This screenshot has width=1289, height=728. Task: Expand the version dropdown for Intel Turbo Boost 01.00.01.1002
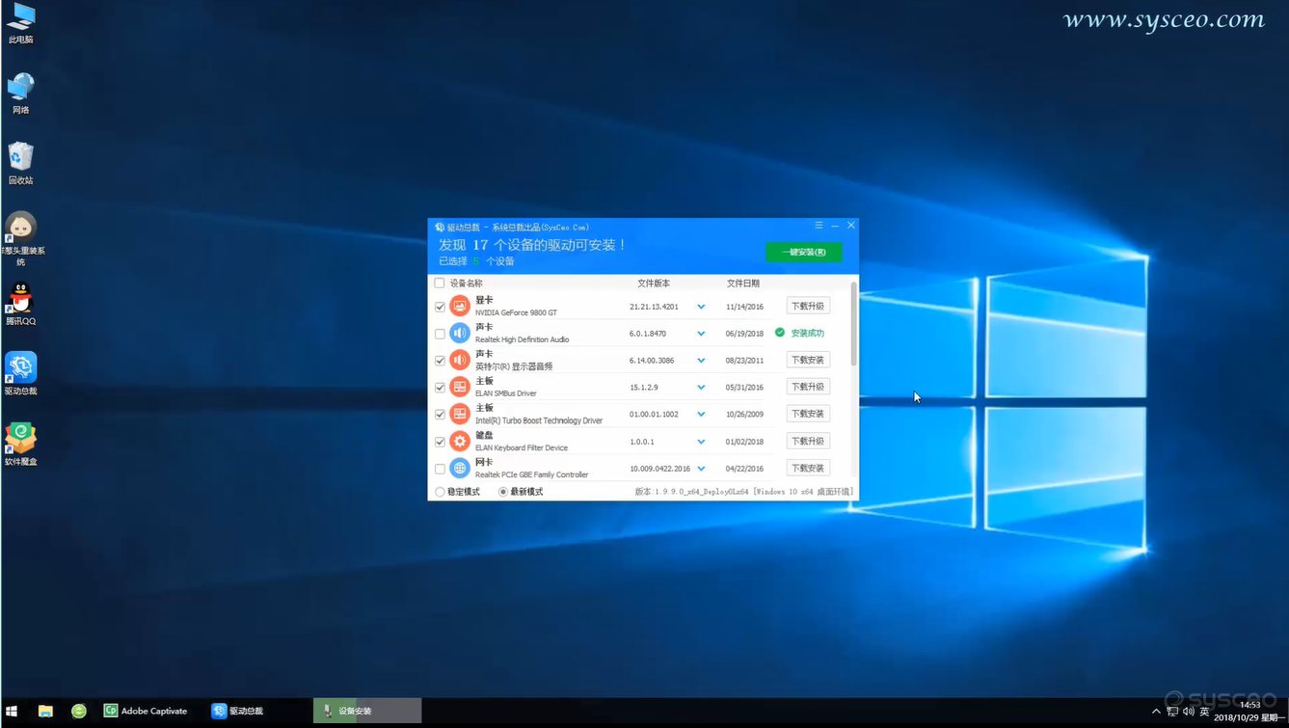pos(701,415)
